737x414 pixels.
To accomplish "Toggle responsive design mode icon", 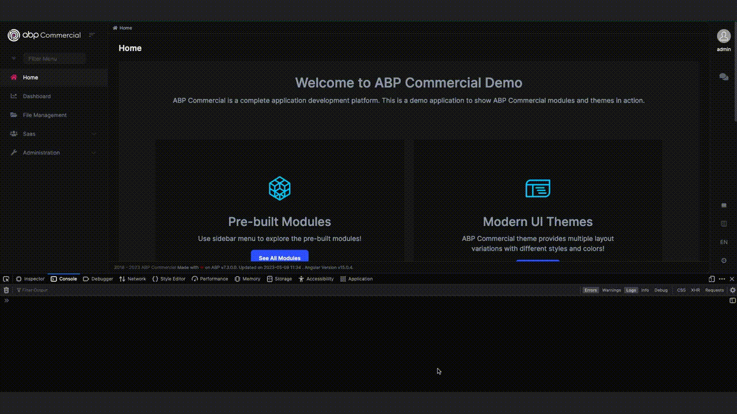I will (712, 279).
